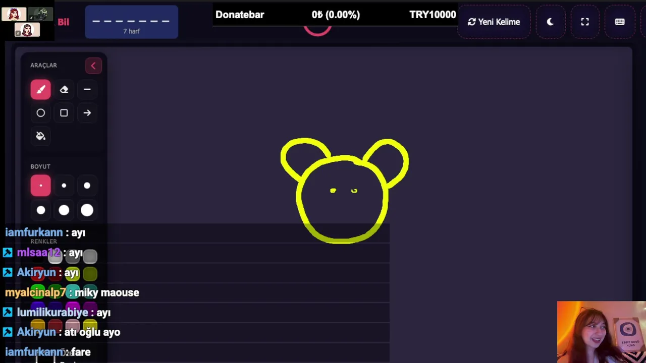Pick the yellow color swatch in bottom row

click(x=90, y=325)
